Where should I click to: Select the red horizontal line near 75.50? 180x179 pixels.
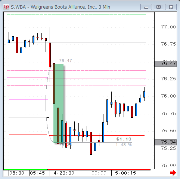coord(77,135)
